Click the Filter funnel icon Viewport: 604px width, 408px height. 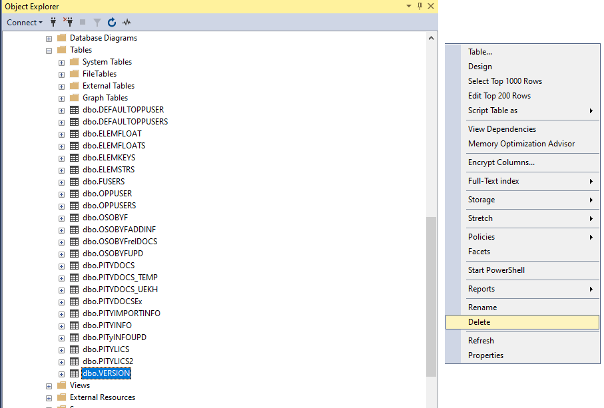(x=97, y=23)
